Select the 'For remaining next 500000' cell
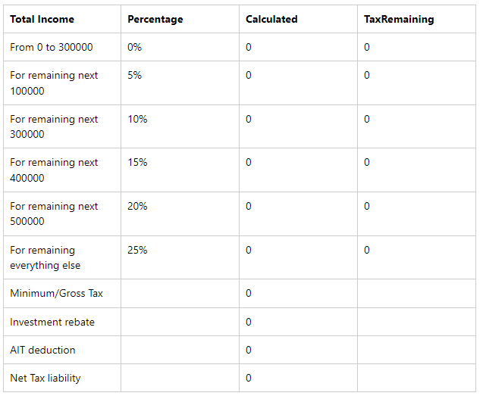483x399 pixels. pyautogui.click(x=54, y=214)
